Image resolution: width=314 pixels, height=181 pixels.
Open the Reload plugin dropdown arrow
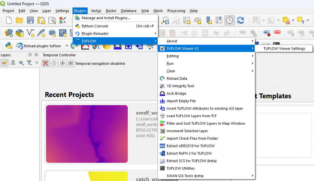(x=67, y=46)
